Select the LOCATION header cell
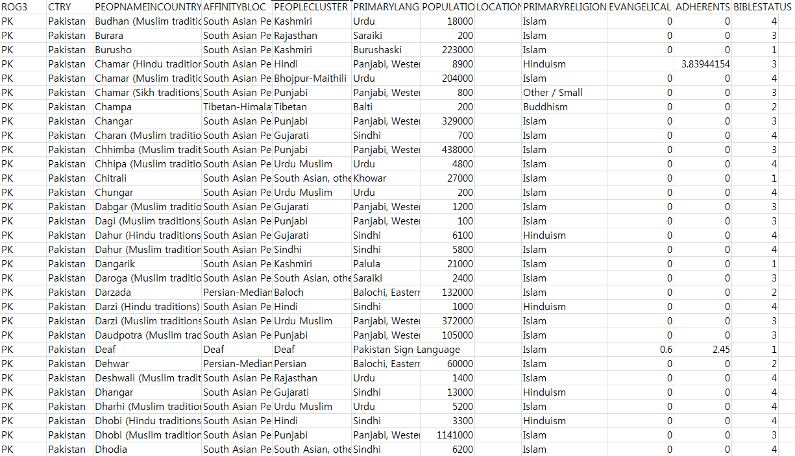This screenshot has height=456, width=795. tap(498, 7)
